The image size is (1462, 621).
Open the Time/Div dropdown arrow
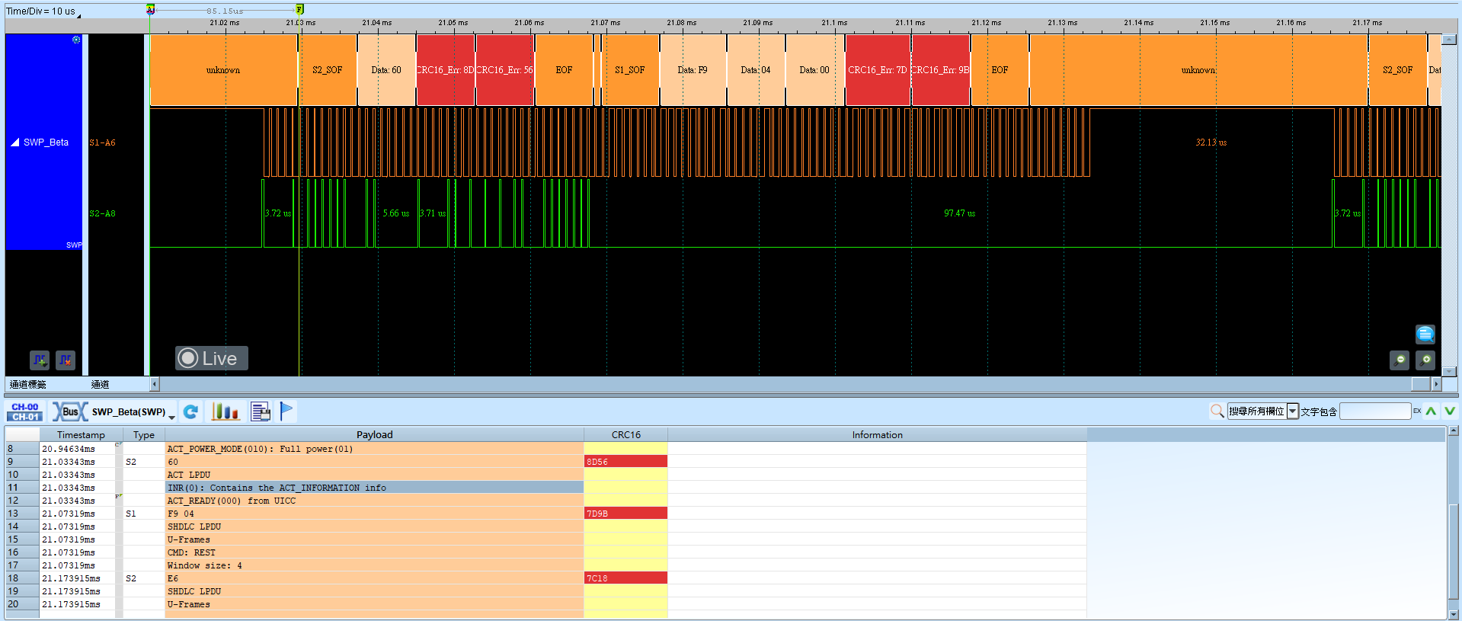[79, 14]
